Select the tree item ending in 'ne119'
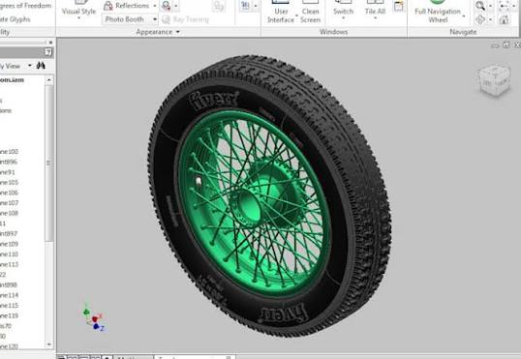 pyautogui.click(x=9, y=315)
